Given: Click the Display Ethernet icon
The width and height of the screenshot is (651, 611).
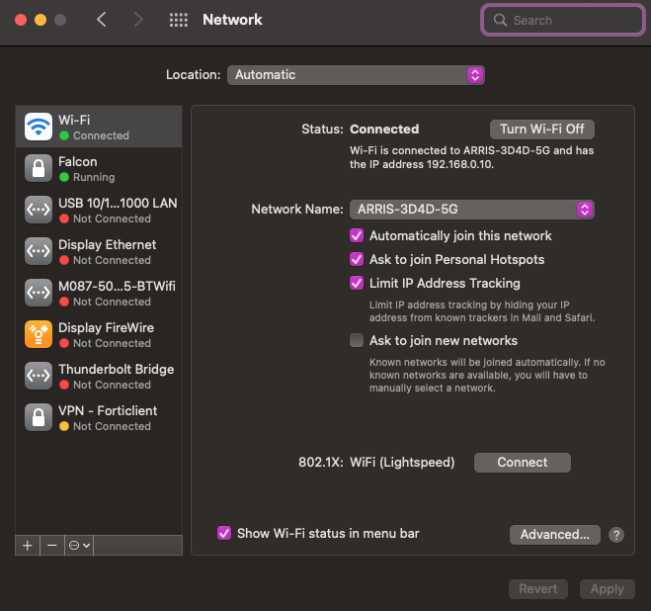Looking at the screenshot, I should [39, 251].
